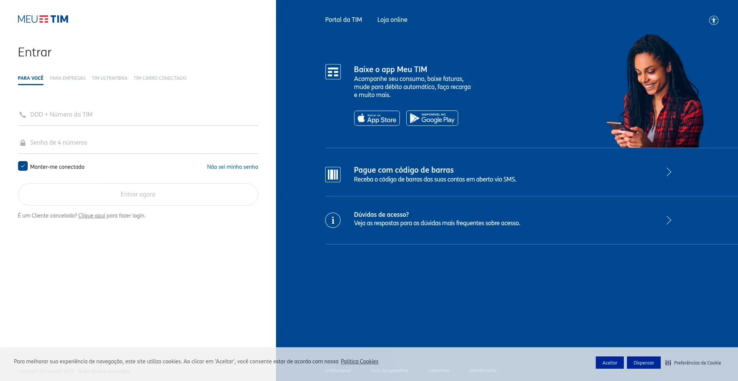Expand Pague com código de barras chevron
Image resolution: width=738 pixels, height=381 pixels.
pyautogui.click(x=669, y=172)
